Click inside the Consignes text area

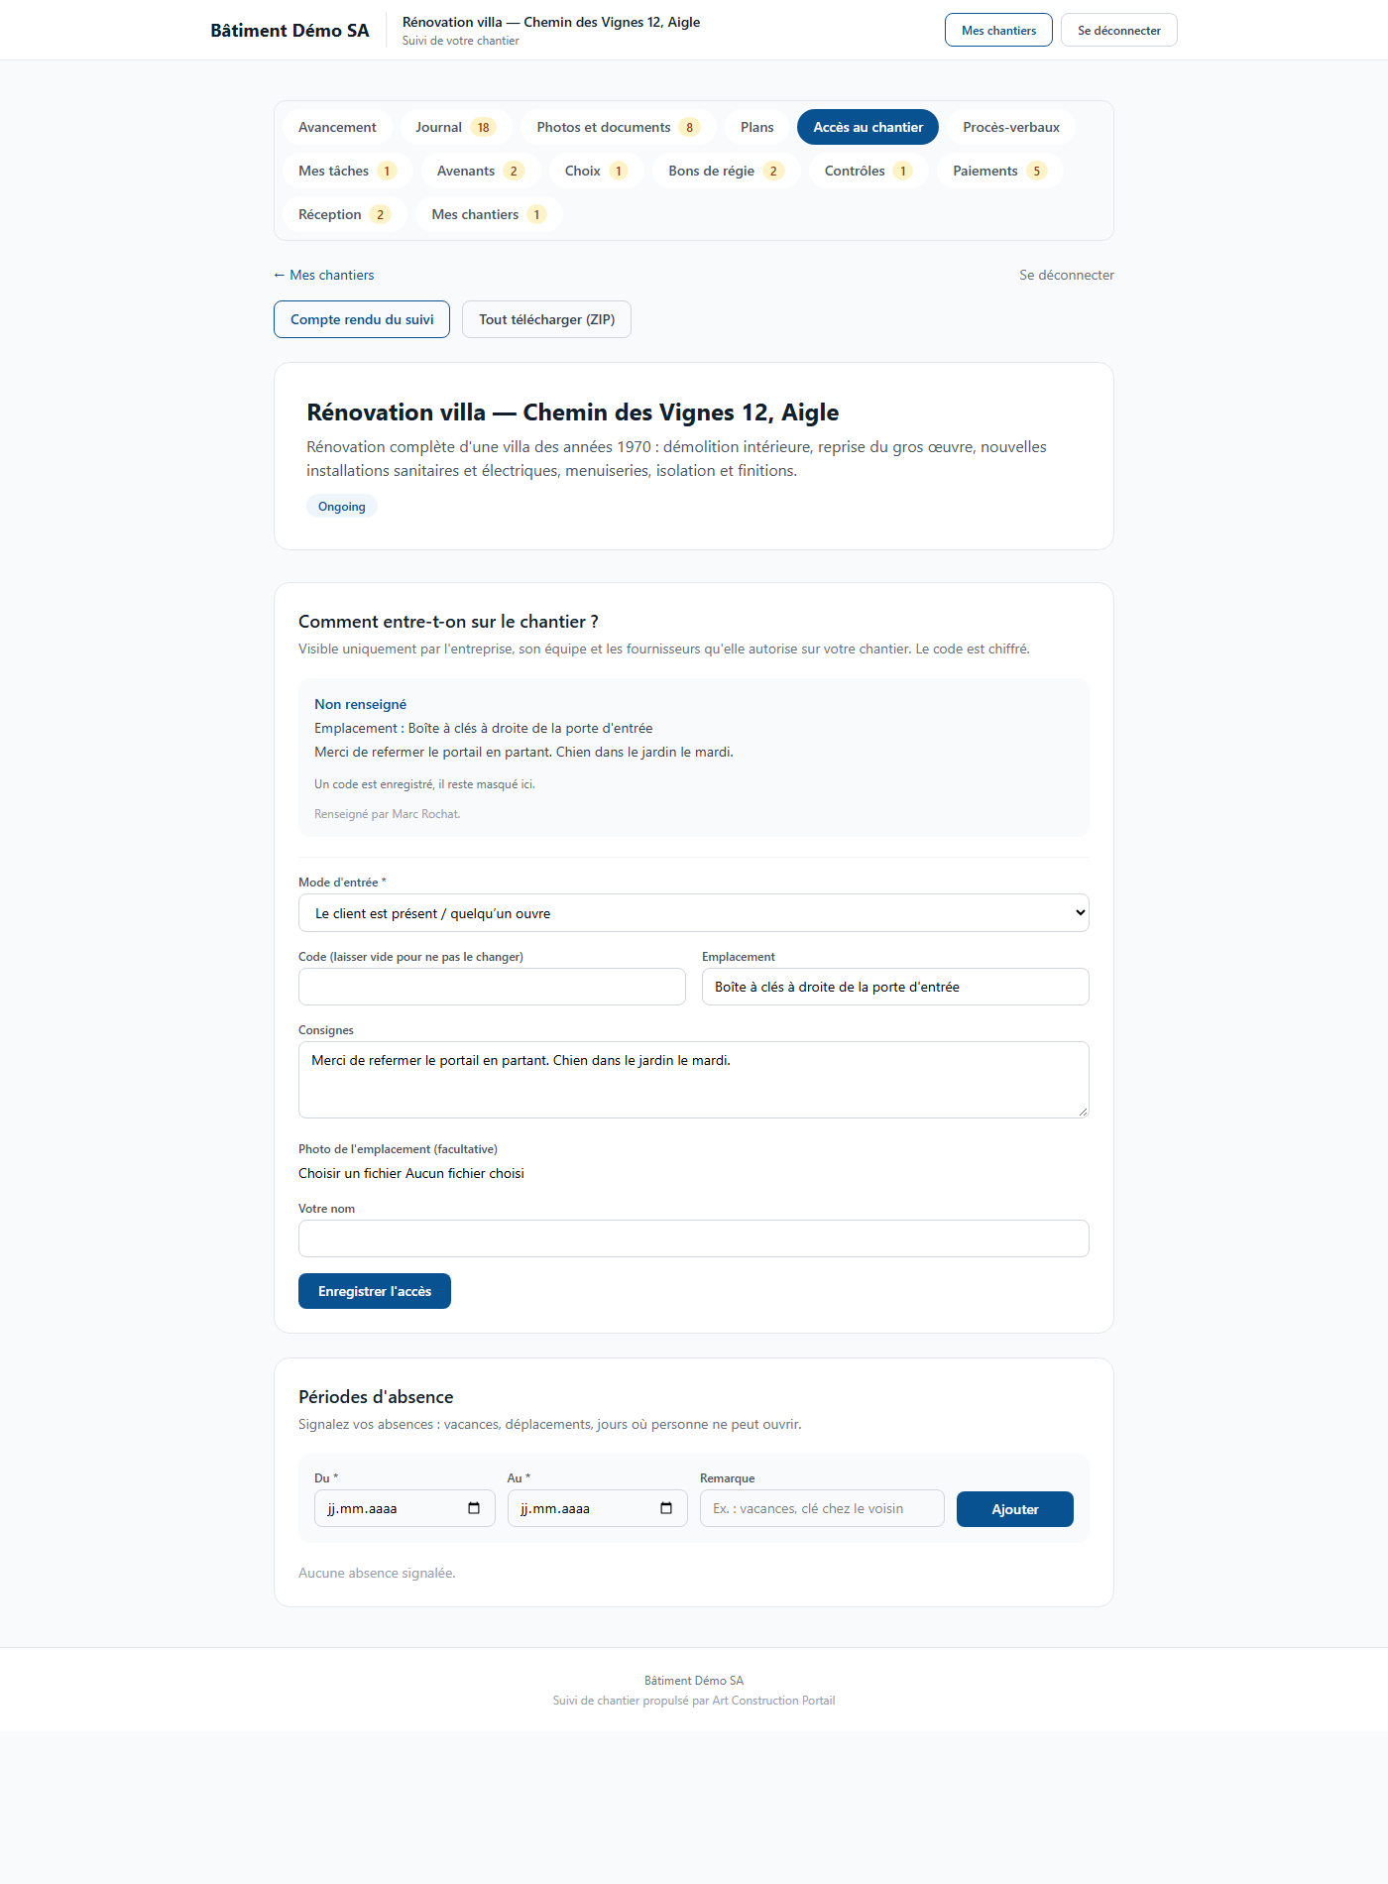[694, 1080]
